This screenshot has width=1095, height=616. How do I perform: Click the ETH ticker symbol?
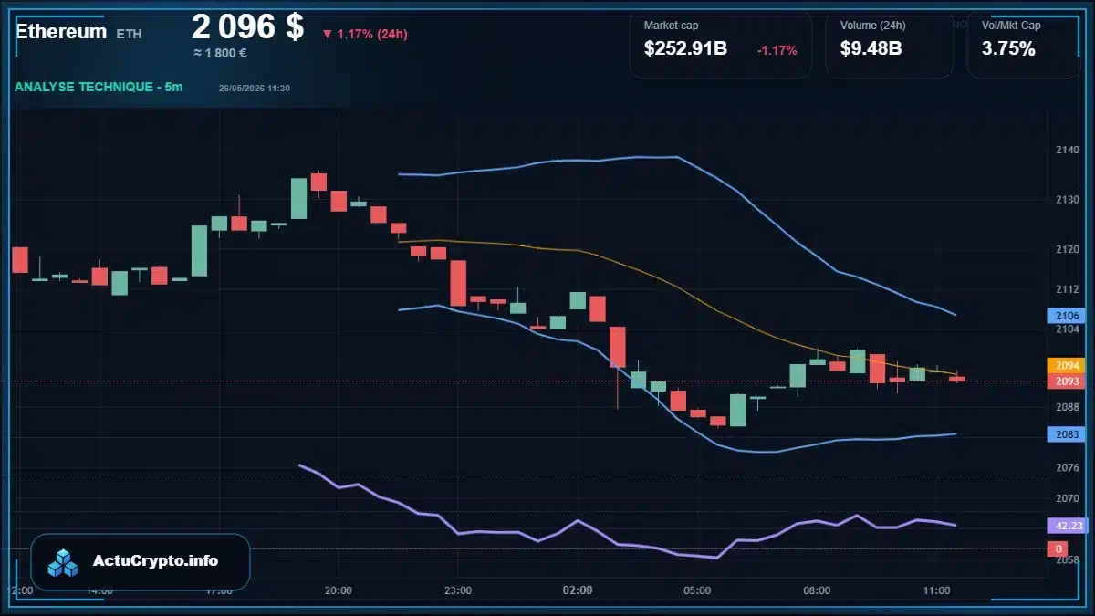coord(129,34)
